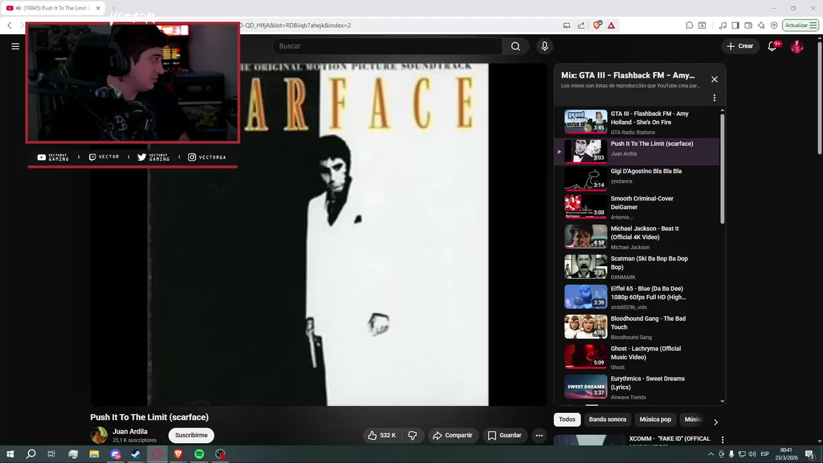
Task: Open the account avatar menu
Action: pos(797,46)
